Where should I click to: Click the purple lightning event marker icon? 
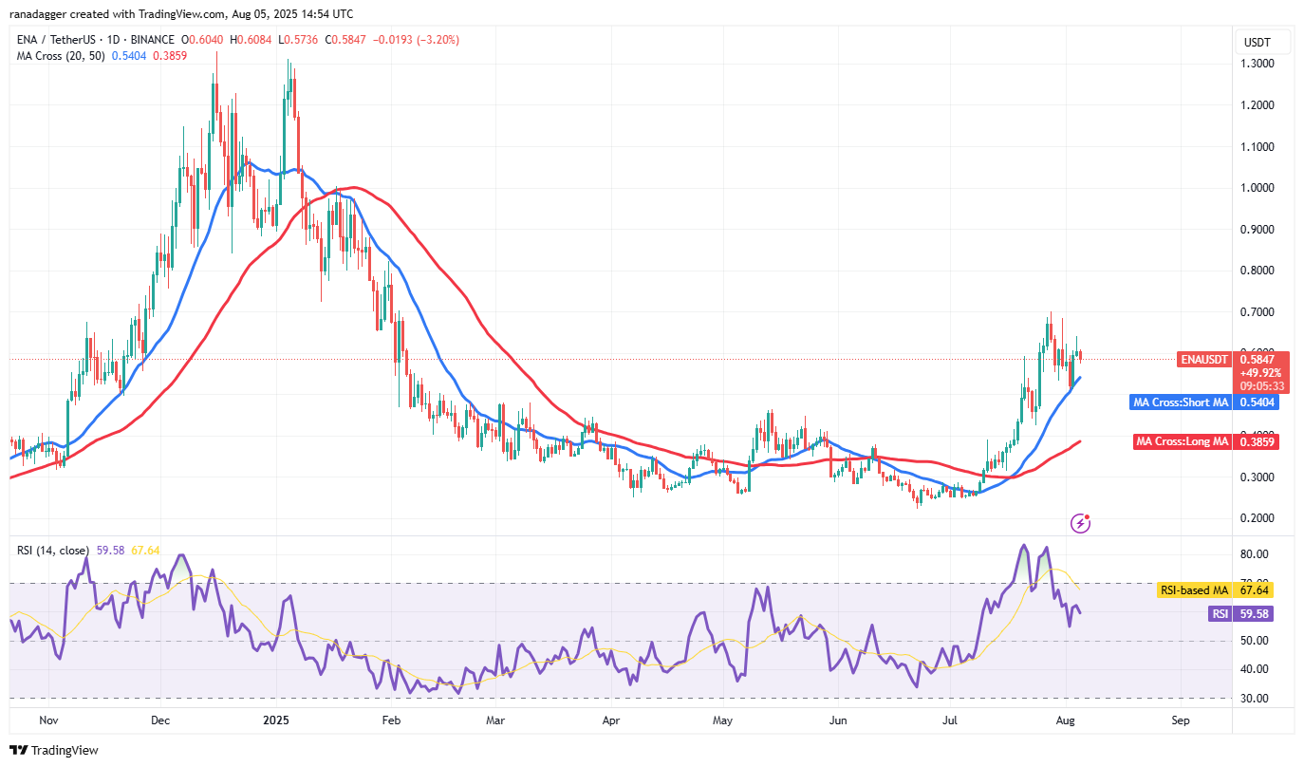pos(1079,523)
